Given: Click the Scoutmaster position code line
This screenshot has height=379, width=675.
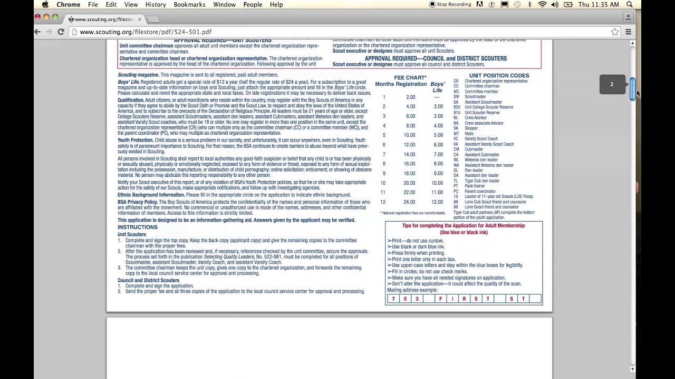Looking at the screenshot, I should 470,97.
